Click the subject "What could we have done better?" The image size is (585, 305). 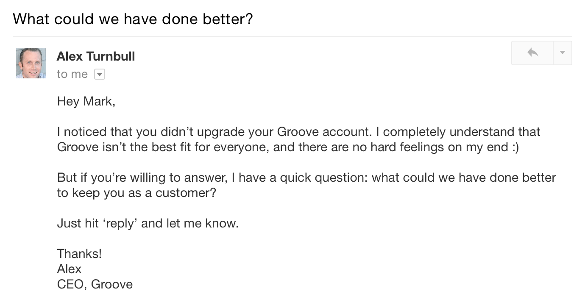pyautogui.click(x=133, y=19)
